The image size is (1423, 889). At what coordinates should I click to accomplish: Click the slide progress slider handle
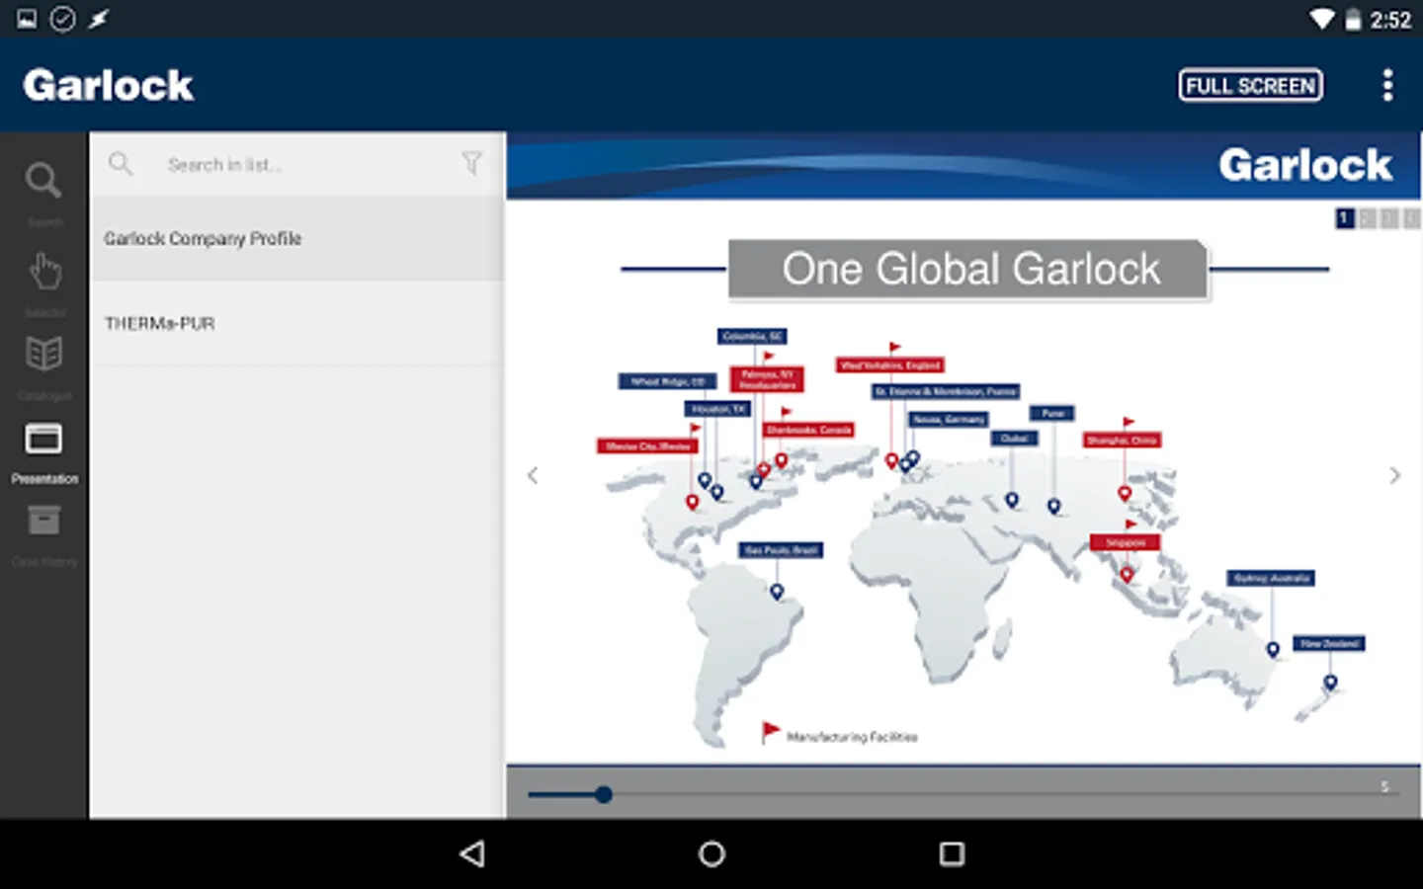(x=603, y=794)
